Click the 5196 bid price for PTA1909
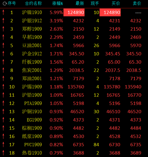This screenshot has height=157, width=148. click(x=115, y=103)
